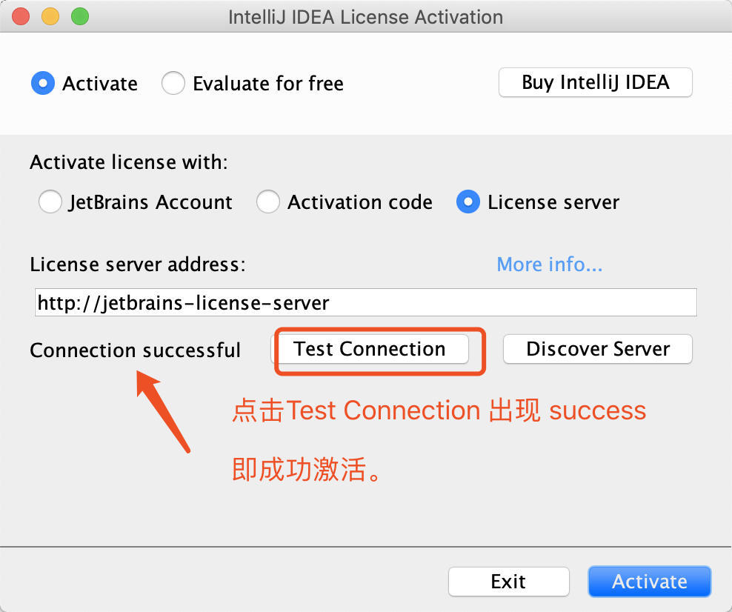Click the red Chinese annotation text

pyautogui.click(x=439, y=410)
